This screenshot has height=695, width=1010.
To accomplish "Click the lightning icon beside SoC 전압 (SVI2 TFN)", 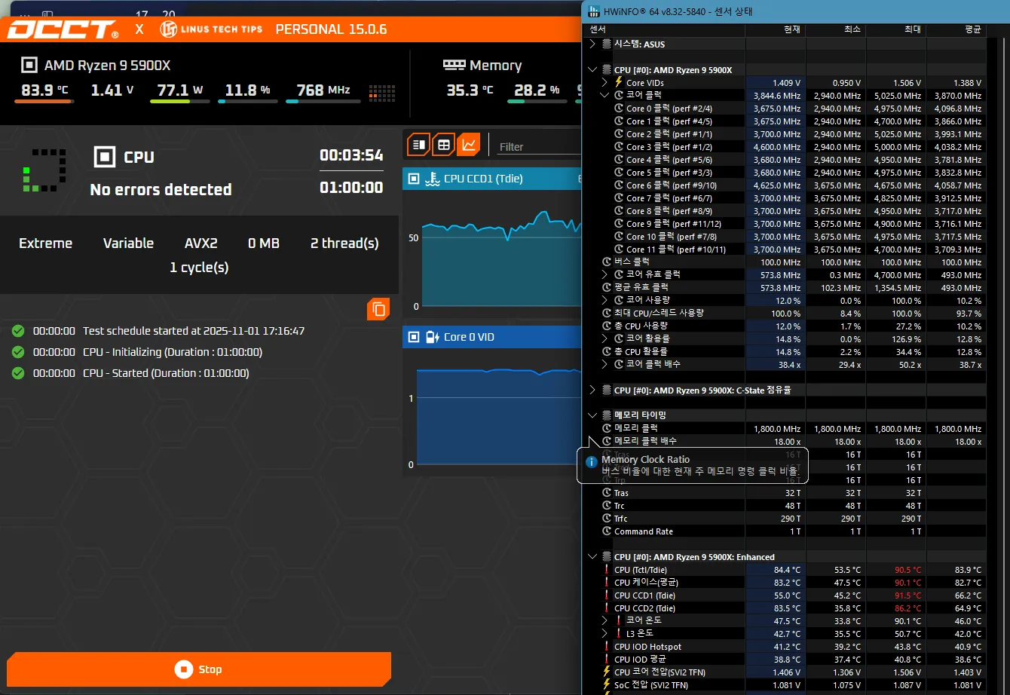I will (607, 685).
